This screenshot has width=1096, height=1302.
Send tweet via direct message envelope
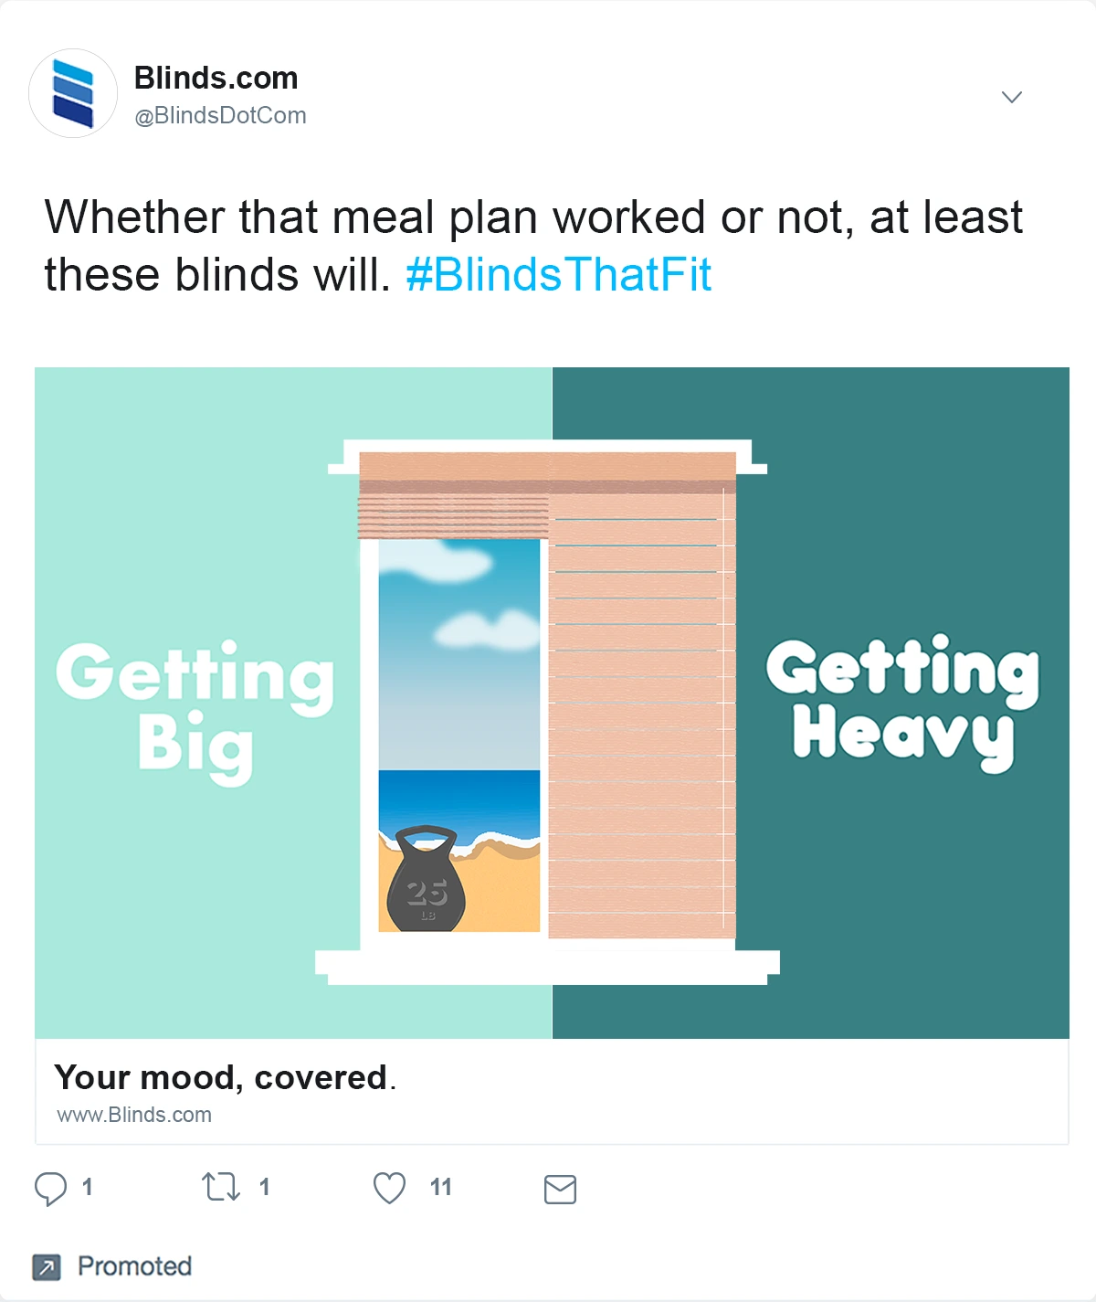pos(560,1189)
